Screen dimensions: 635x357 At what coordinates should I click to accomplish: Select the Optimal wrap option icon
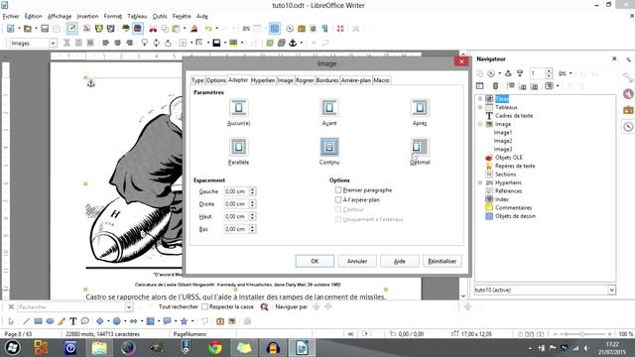coord(420,147)
